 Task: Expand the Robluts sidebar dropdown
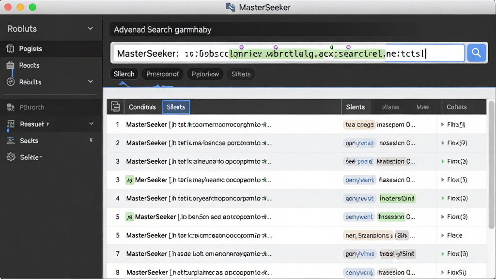(90, 29)
